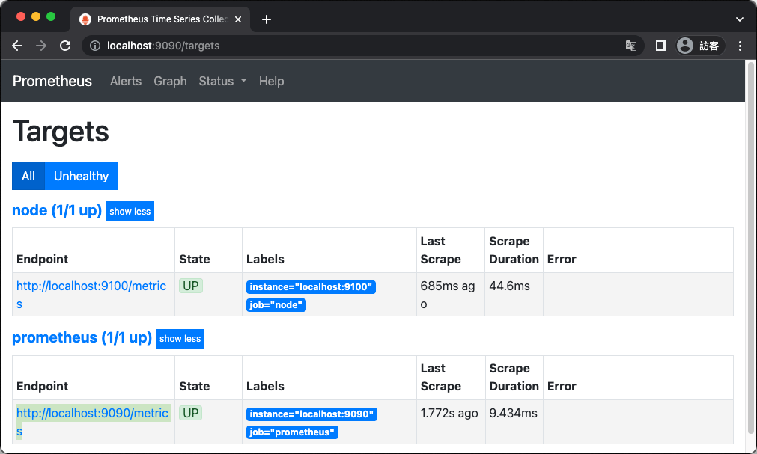Viewport: 757px width, 454px height.
Task: Click the UP state in node row
Action: coord(191,286)
